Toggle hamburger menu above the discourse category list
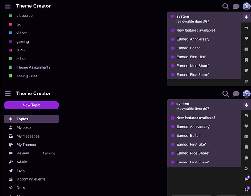The width and height of the screenshot is (251, 196). click(x=8, y=6)
